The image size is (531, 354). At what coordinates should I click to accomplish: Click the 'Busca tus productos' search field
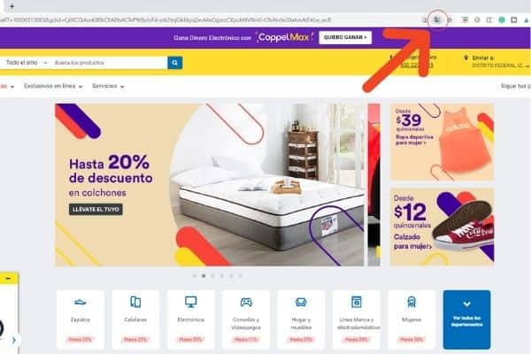pyautogui.click(x=109, y=63)
